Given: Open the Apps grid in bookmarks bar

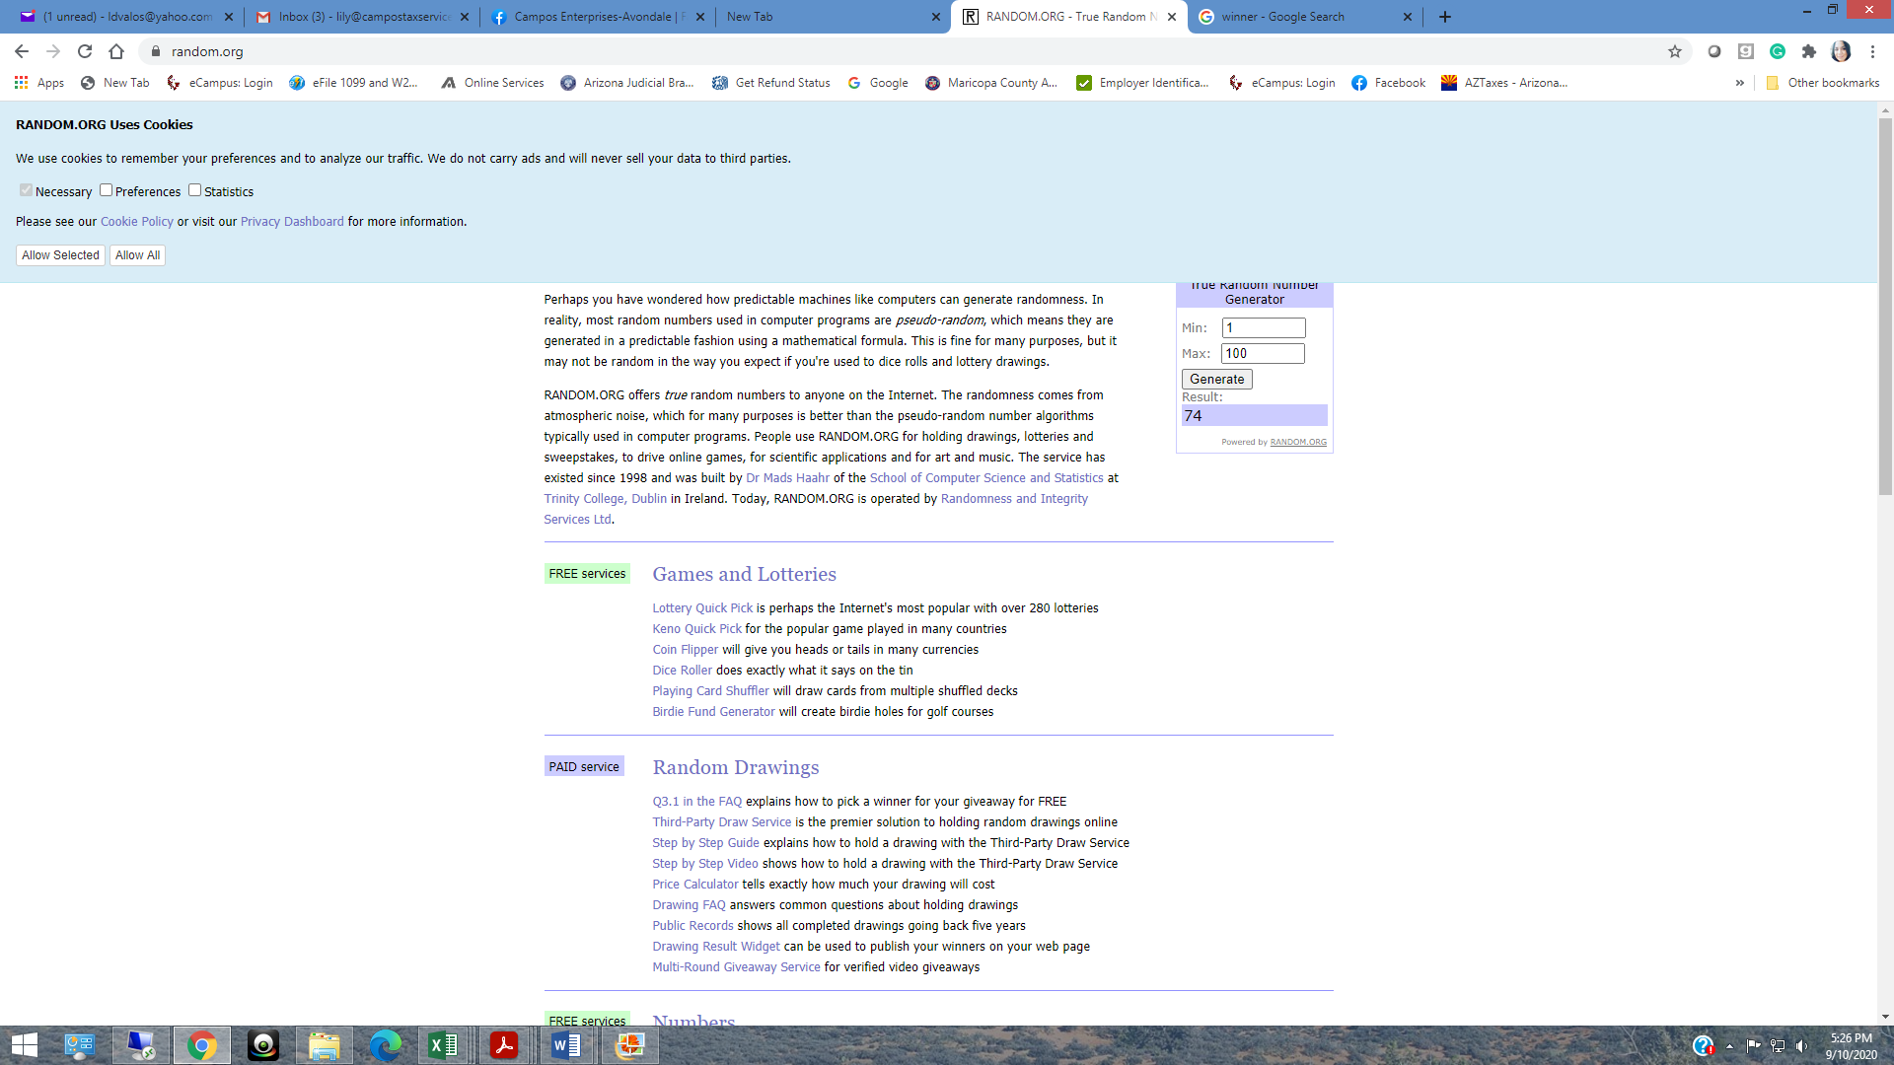Looking at the screenshot, I should (x=39, y=83).
